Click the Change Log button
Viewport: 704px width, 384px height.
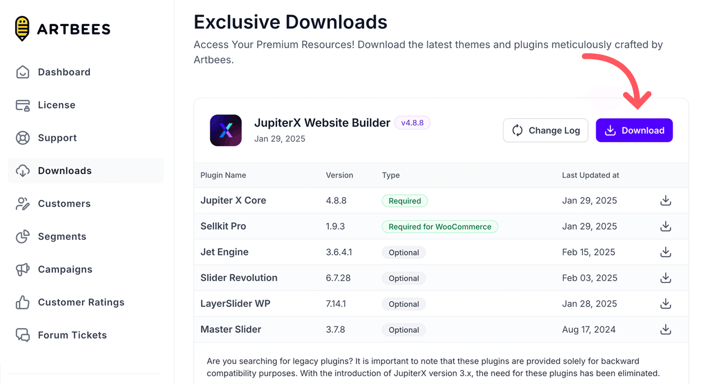pos(546,131)
